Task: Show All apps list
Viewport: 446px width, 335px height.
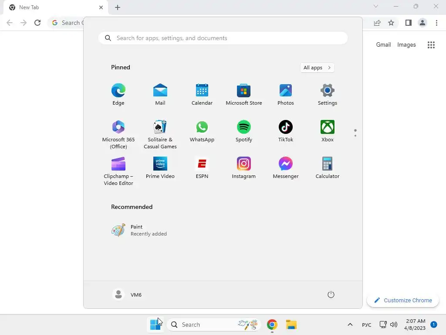Action: [317, 68]
